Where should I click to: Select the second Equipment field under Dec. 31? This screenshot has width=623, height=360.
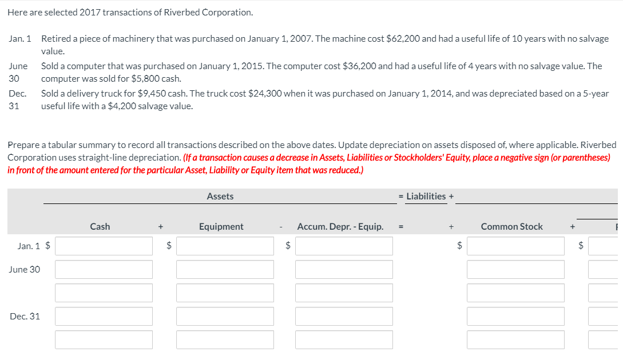pos(225,339)
